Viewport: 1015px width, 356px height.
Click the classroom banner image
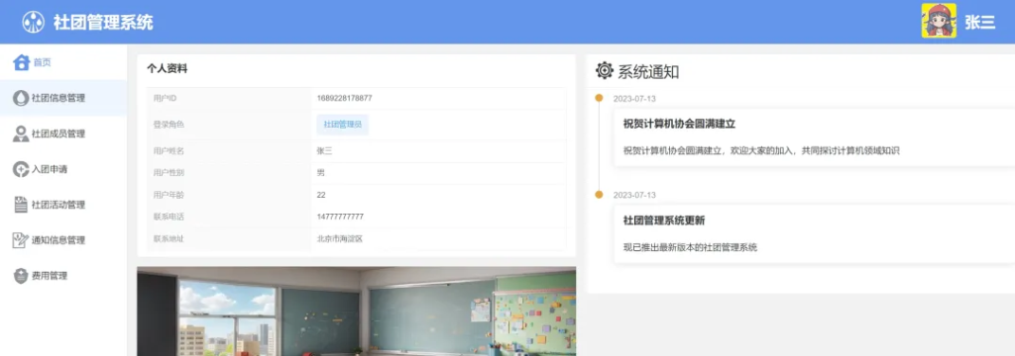pyautogui.click(x=356, y=311)
